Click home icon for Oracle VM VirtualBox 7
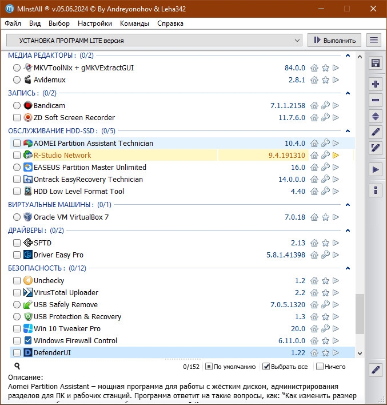Screen dimensions: 387x405 (x=314, y=217)
